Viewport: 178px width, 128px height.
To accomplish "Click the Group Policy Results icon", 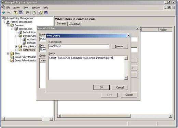I will click(x=12, y=60).
